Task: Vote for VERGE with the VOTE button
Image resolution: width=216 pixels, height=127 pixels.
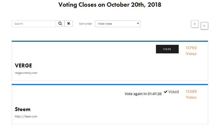Action: (x=167, y=49)
